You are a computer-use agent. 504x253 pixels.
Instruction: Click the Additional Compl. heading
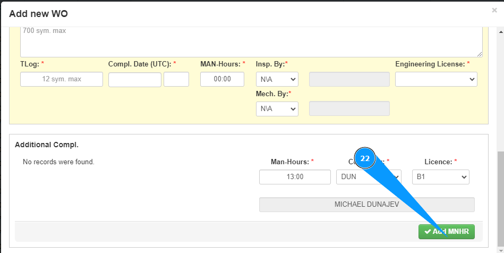[47, 145]
